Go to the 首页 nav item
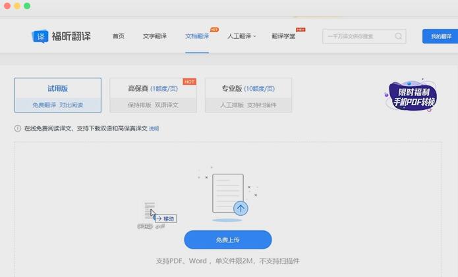Viewport: 458px width, 277px height. coord(119,36)
